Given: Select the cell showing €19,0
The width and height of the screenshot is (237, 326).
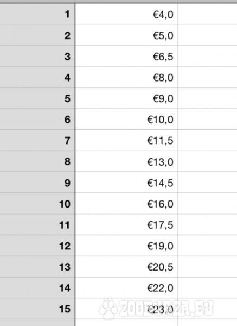Looking at the screenshot, I should (x=126, y=246).
